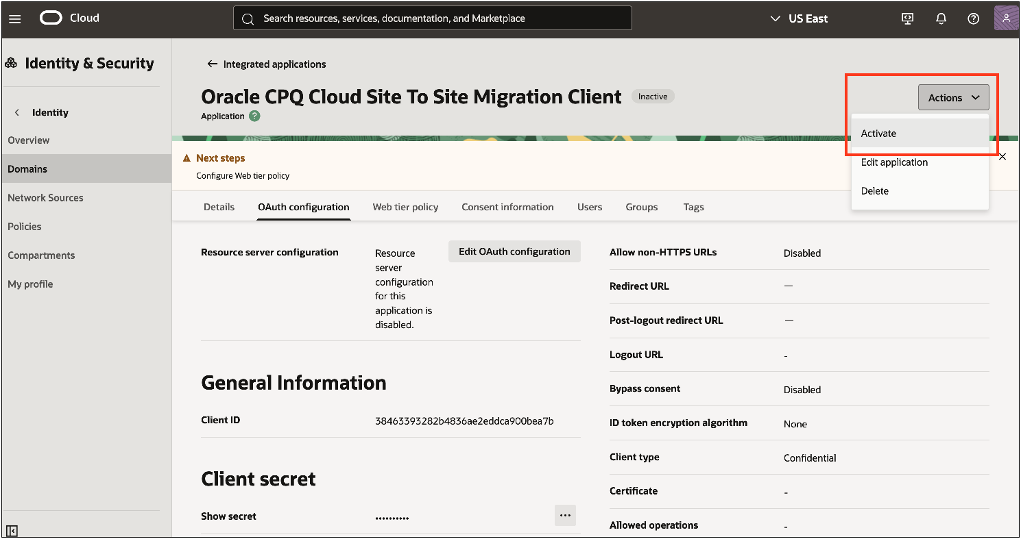The width and height of the screenshot is (1021, 539).
Task: Click the Bypass consent Disabled value
Action: [802, 390]
